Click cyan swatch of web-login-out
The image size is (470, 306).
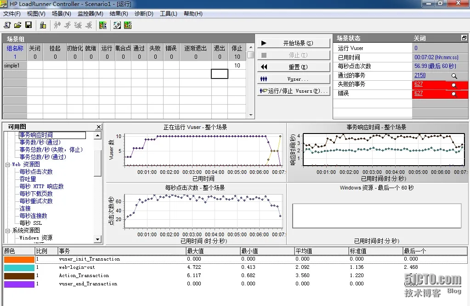19,267
